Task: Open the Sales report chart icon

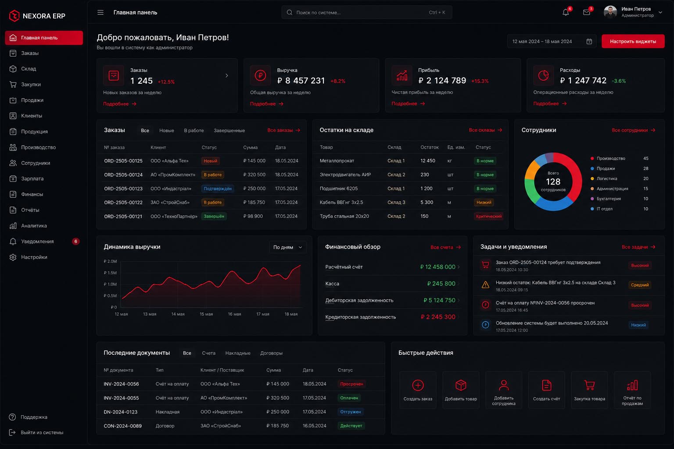Action: [x=632, y=385]
